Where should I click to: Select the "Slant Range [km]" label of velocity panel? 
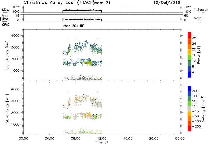tap(7, 109)
